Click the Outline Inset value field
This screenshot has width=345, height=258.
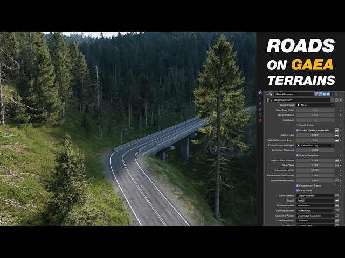pyautogui.click(x=315, y=135)
